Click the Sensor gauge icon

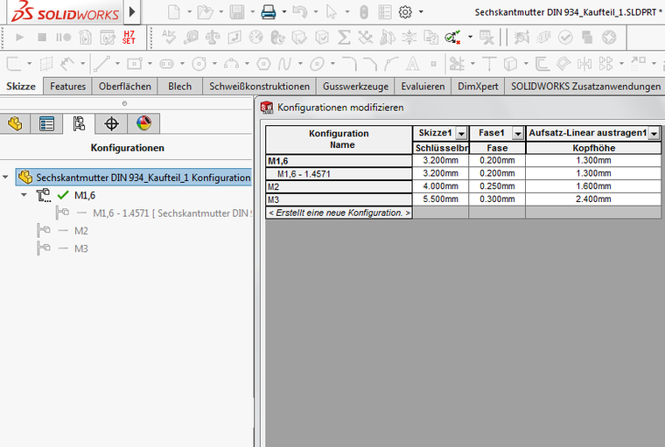[255, 38]
